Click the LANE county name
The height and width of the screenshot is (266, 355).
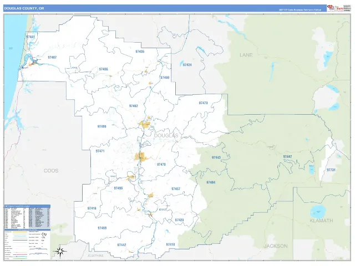(x=246, y=55)
